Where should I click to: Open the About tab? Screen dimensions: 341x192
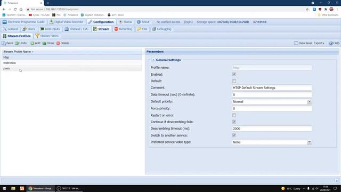pyautogui.click(x=143, y=22)
